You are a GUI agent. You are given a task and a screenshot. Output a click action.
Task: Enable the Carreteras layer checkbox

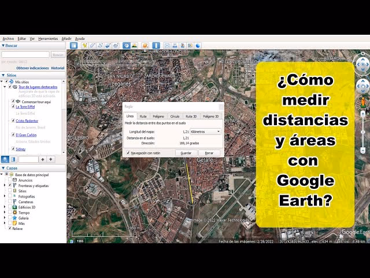coord(10,202)
